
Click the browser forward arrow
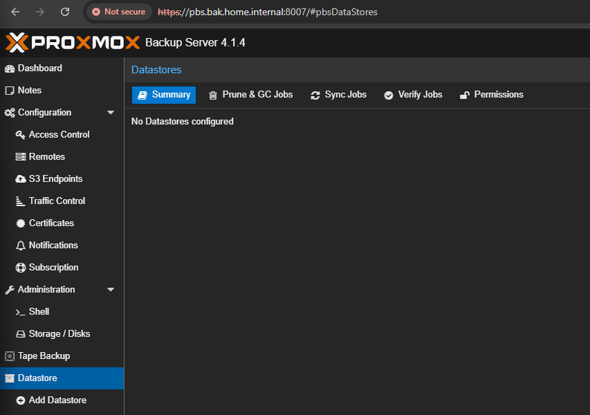(40, 12)
